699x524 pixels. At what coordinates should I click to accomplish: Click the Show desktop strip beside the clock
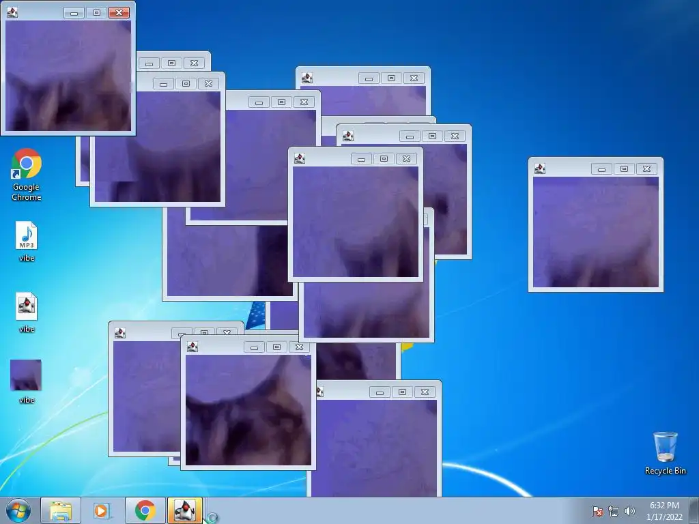tap(696, 510)
